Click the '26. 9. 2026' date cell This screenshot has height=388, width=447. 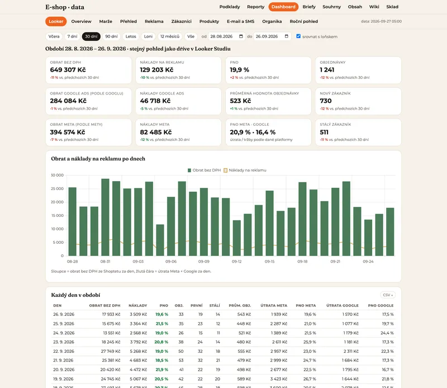[64, 314]
